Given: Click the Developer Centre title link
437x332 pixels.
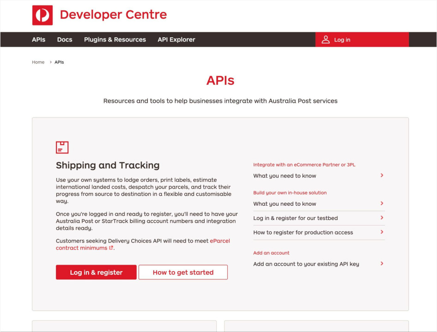Looking at the screenshot, I should (113, 15).
